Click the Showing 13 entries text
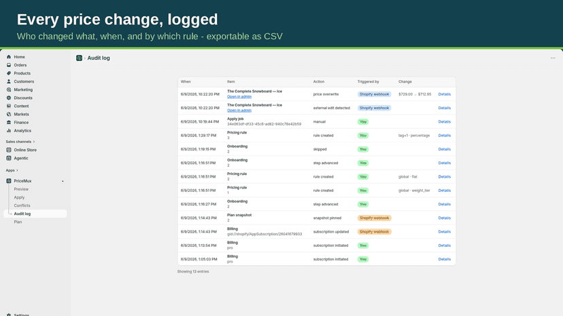This screenshot has width=563, height=316. coord(193,271)
